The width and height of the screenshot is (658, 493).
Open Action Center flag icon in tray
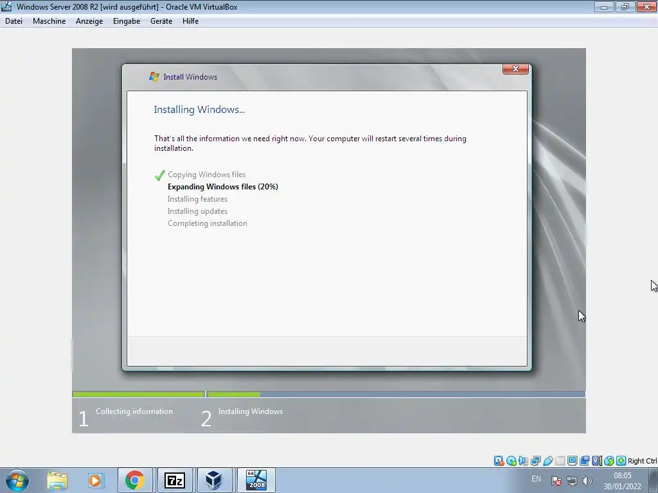(556, 481)
